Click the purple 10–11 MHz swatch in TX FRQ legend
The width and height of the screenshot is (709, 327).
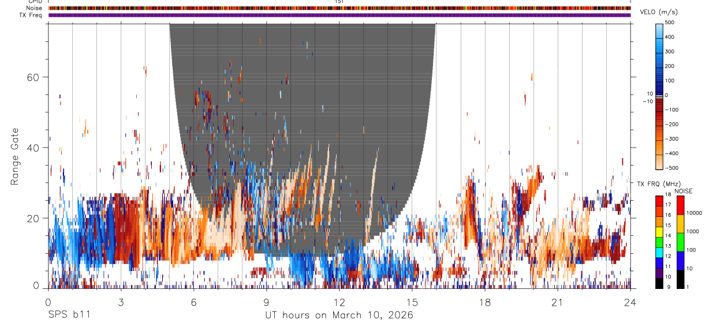click(x=659, y=273)
